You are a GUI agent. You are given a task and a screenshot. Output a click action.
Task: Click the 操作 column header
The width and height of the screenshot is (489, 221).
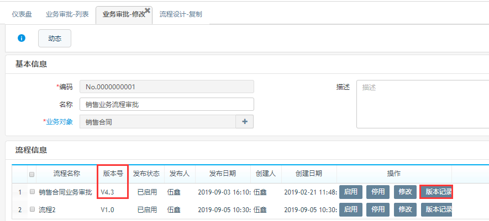[x=394, y=174]
